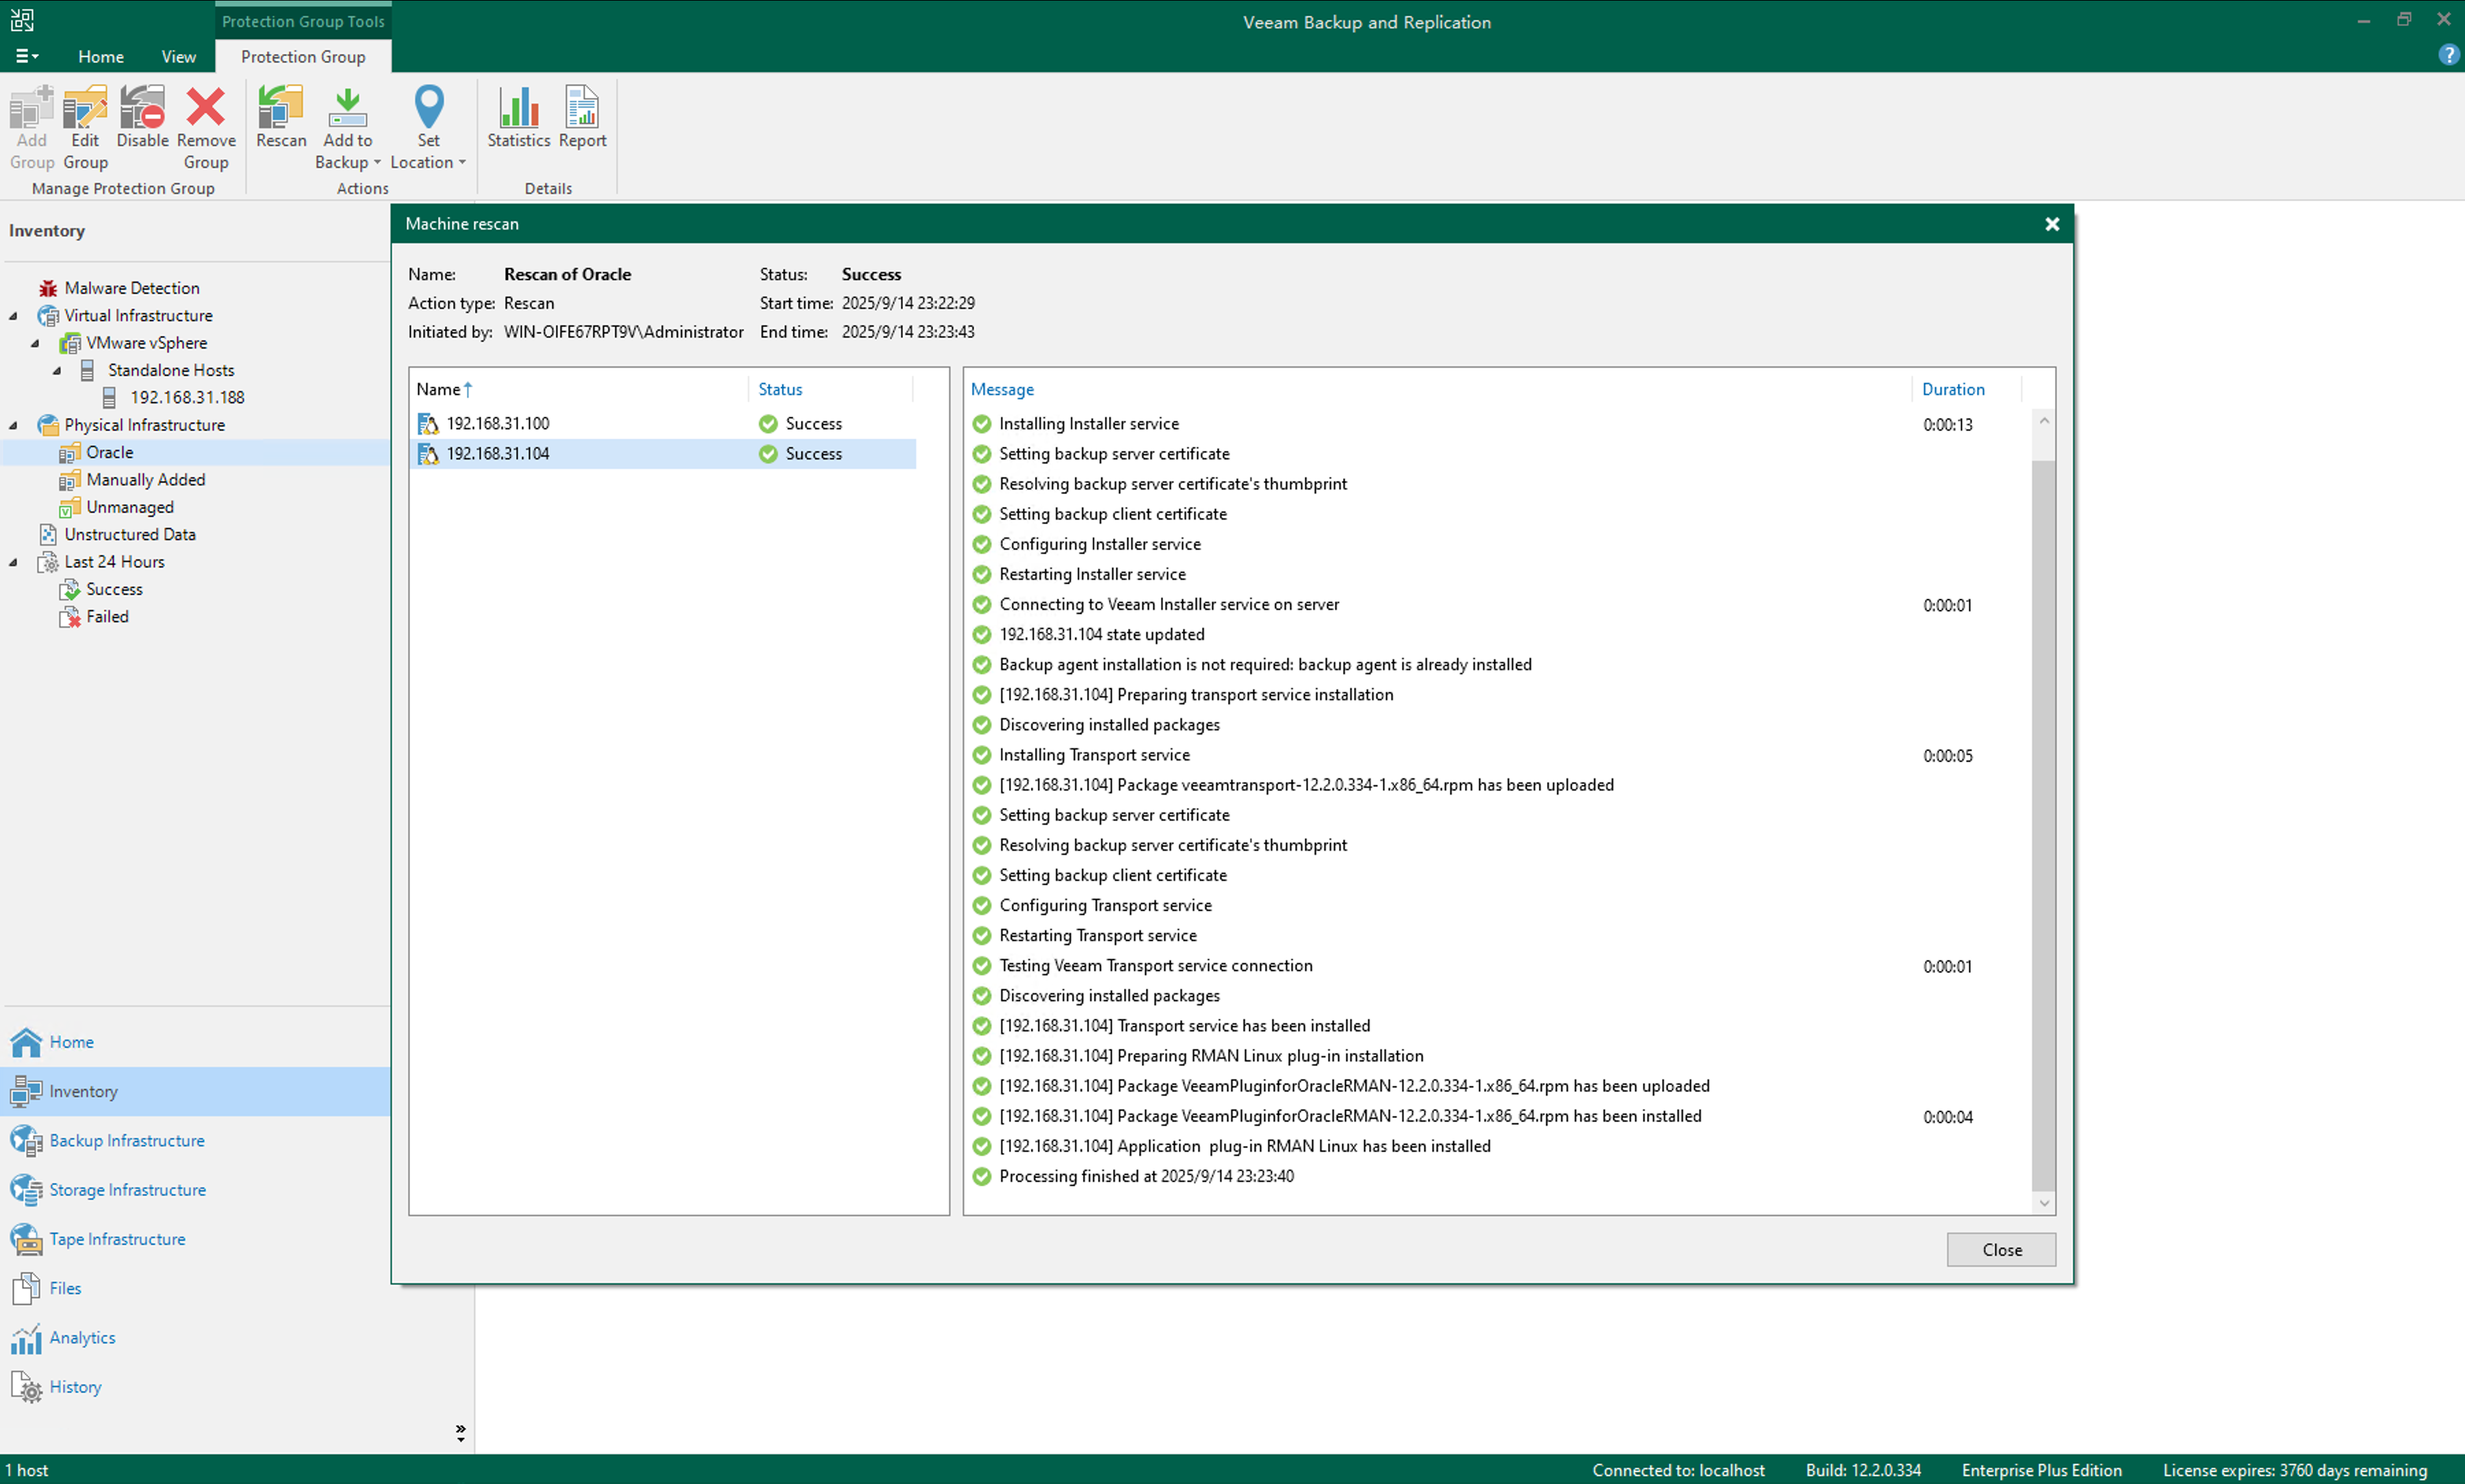Collapse the Last 24 Hours node
This screenshot has width=2465, height=1484.
pyautogui.click(x=14, y=562)
